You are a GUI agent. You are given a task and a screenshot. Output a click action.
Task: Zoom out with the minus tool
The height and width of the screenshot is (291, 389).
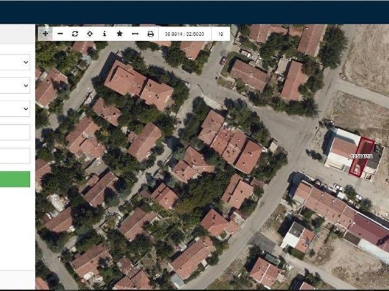[60, 34]
